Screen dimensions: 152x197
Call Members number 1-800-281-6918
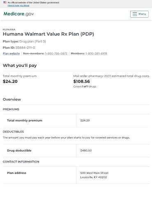pyautogui.click(x=96, y=53)
